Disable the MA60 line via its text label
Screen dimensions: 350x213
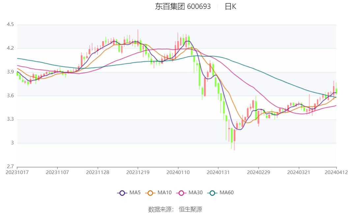pyautogui.click(x=227, y=193)
